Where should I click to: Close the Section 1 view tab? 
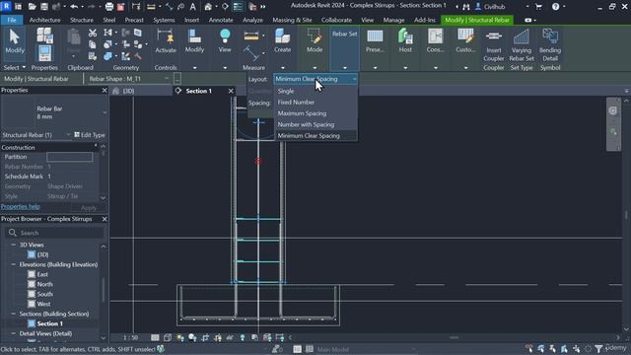[x=231, y=91]
